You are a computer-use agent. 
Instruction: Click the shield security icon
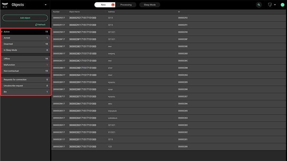click(x=270, y=5)
